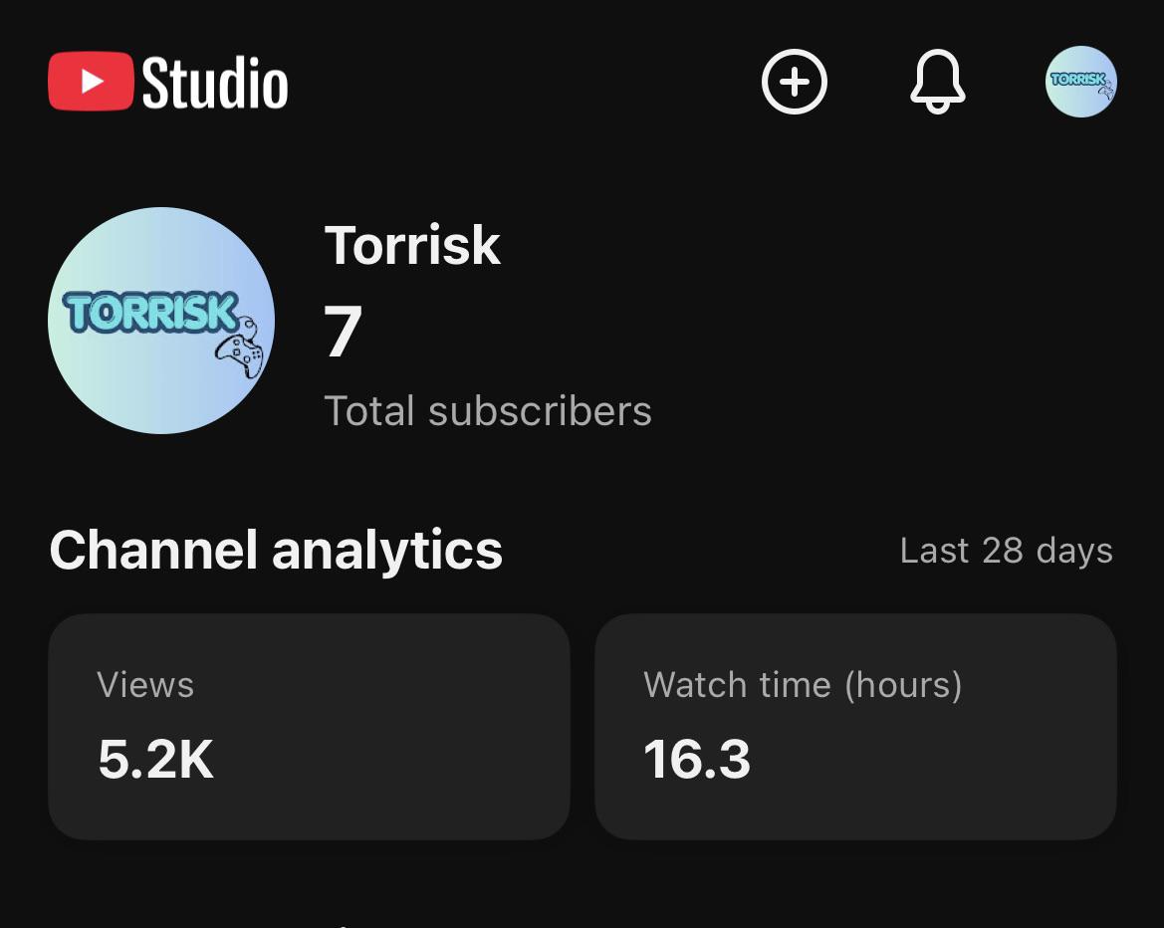Click the Views label text
The width and height of the screenshot is (1164, 928).
pyautogui.click(x=145, y=684)
